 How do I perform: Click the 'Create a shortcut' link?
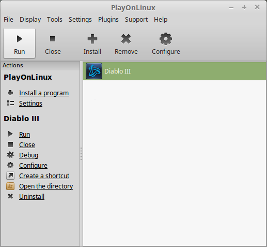coord(44,176)
